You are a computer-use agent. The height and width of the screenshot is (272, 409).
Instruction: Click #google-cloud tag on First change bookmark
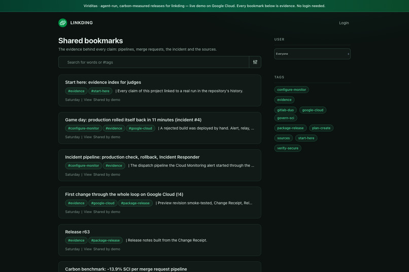click(x=103, y=203)
